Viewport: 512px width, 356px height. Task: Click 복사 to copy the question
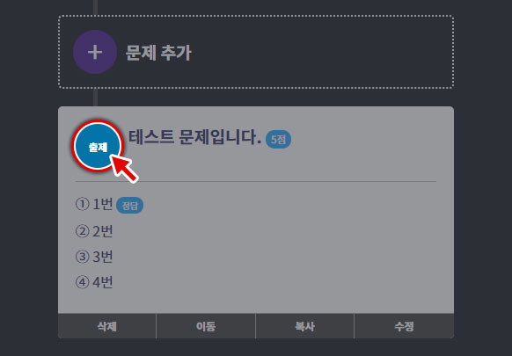coord(304,326)
